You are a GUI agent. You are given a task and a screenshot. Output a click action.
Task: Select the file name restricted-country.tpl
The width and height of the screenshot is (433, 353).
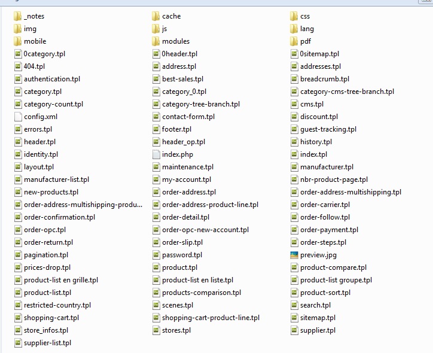point(57,305)
